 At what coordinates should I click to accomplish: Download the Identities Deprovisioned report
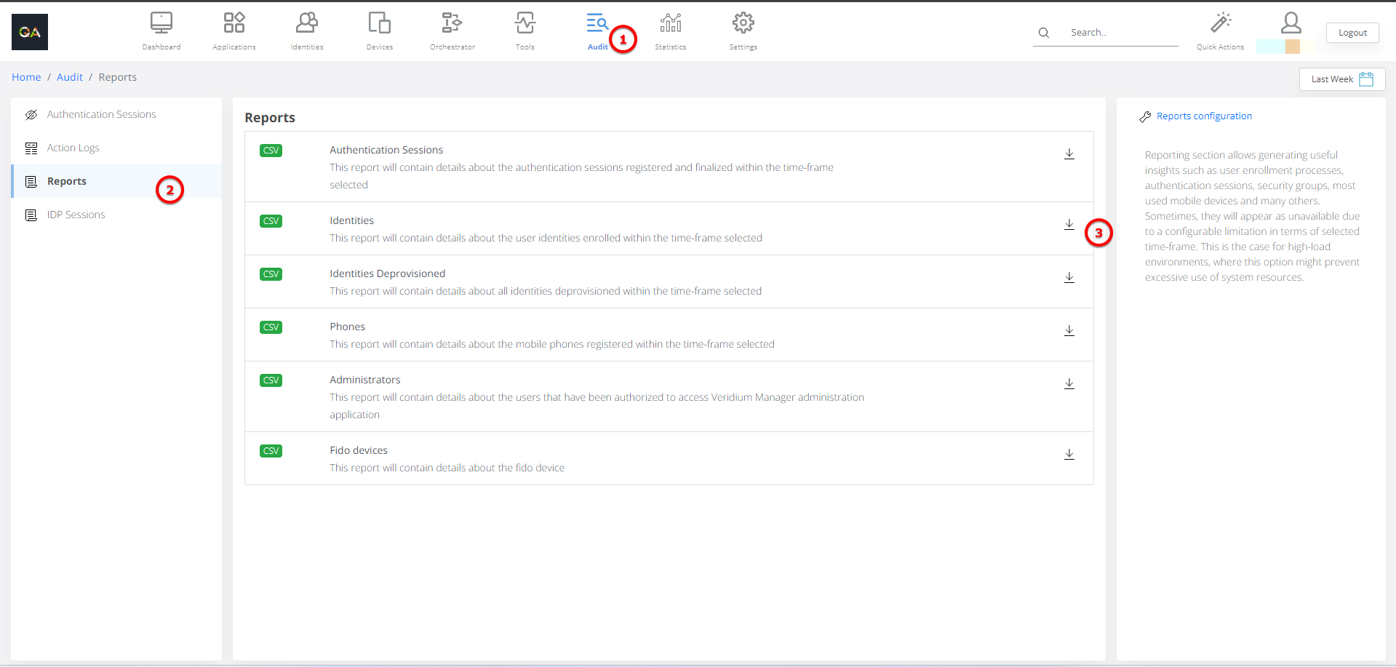[1069, 278]
